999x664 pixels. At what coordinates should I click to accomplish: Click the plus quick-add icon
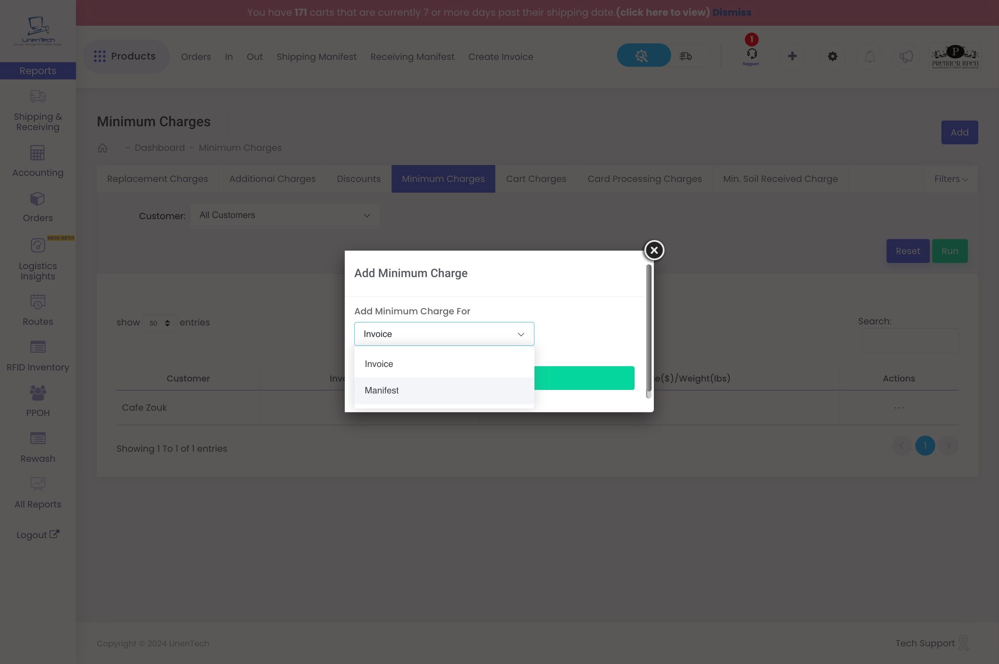coord(792,56)
